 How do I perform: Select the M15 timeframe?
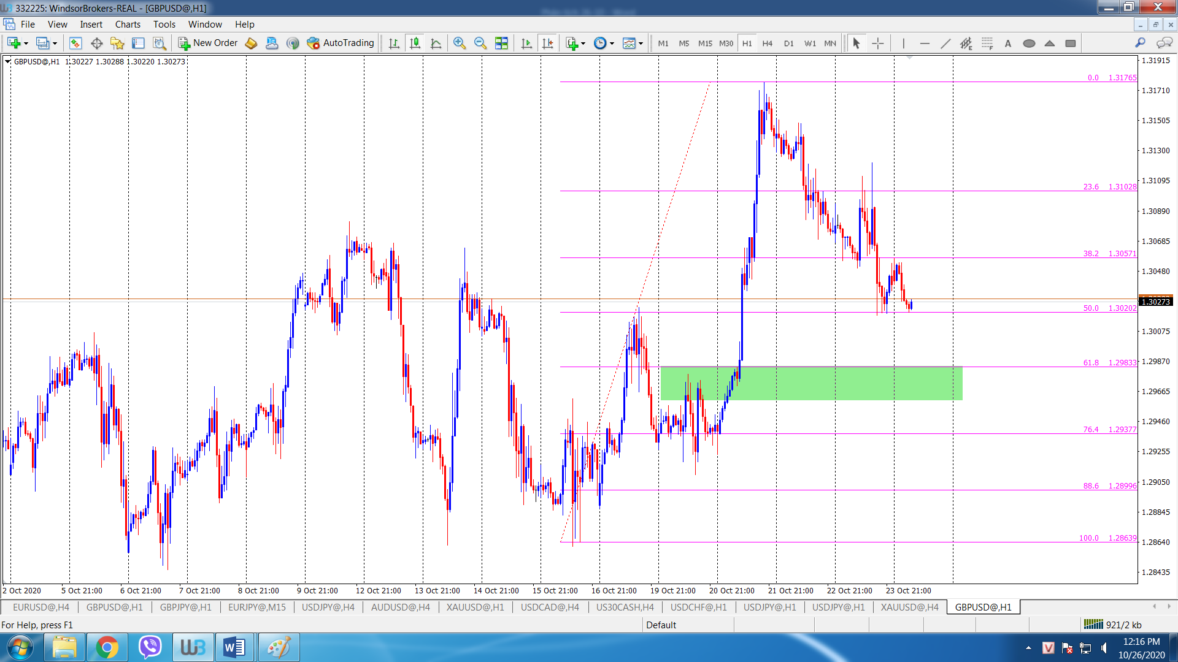tap(705, 43)
